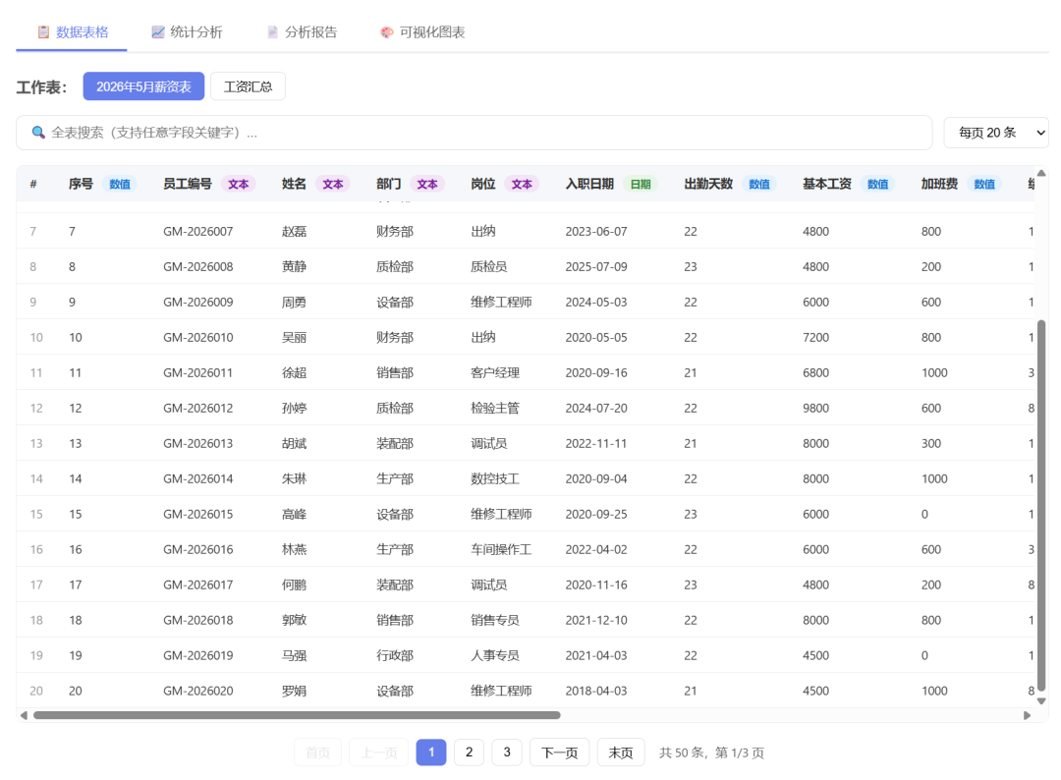
Task: Click the 部门 column header
Action: click(x=388, y=184)
